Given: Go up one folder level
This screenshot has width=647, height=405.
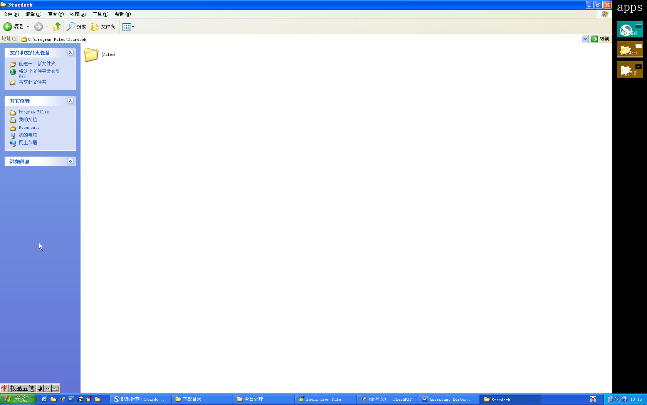Looking at the screenshot, I should 57,27.
